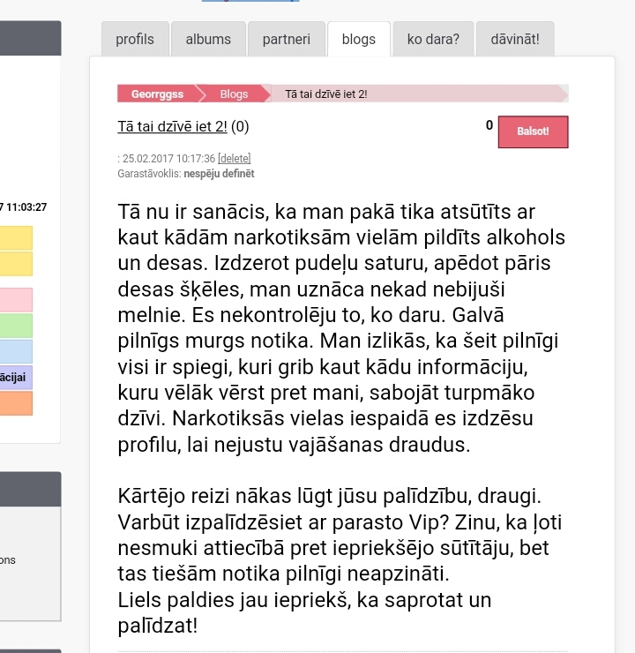Click the light blue sidebar bar

point(16,351)
